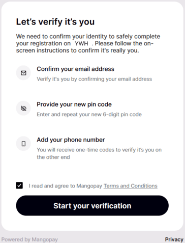Click the YWH platform name text
The width and height of the screenshot is (185, 243).
click(81, 44)
